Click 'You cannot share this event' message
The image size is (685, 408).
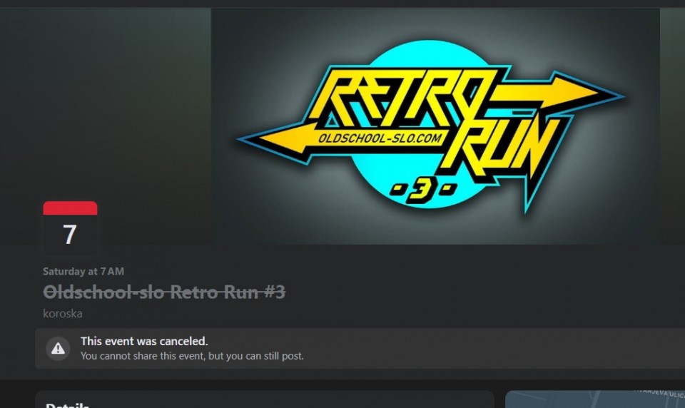[192, 356]
